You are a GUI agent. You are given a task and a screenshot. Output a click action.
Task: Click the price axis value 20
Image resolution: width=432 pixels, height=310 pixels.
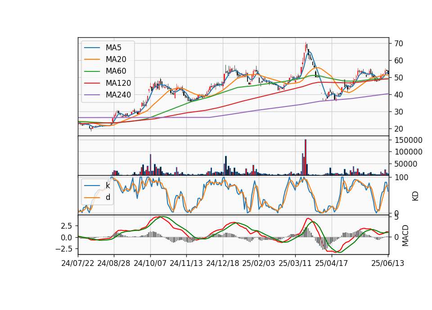pyautogui.click(x=399, y=129)
